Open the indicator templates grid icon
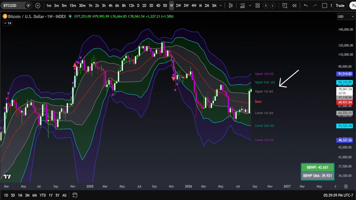 (x=258, y=6)
